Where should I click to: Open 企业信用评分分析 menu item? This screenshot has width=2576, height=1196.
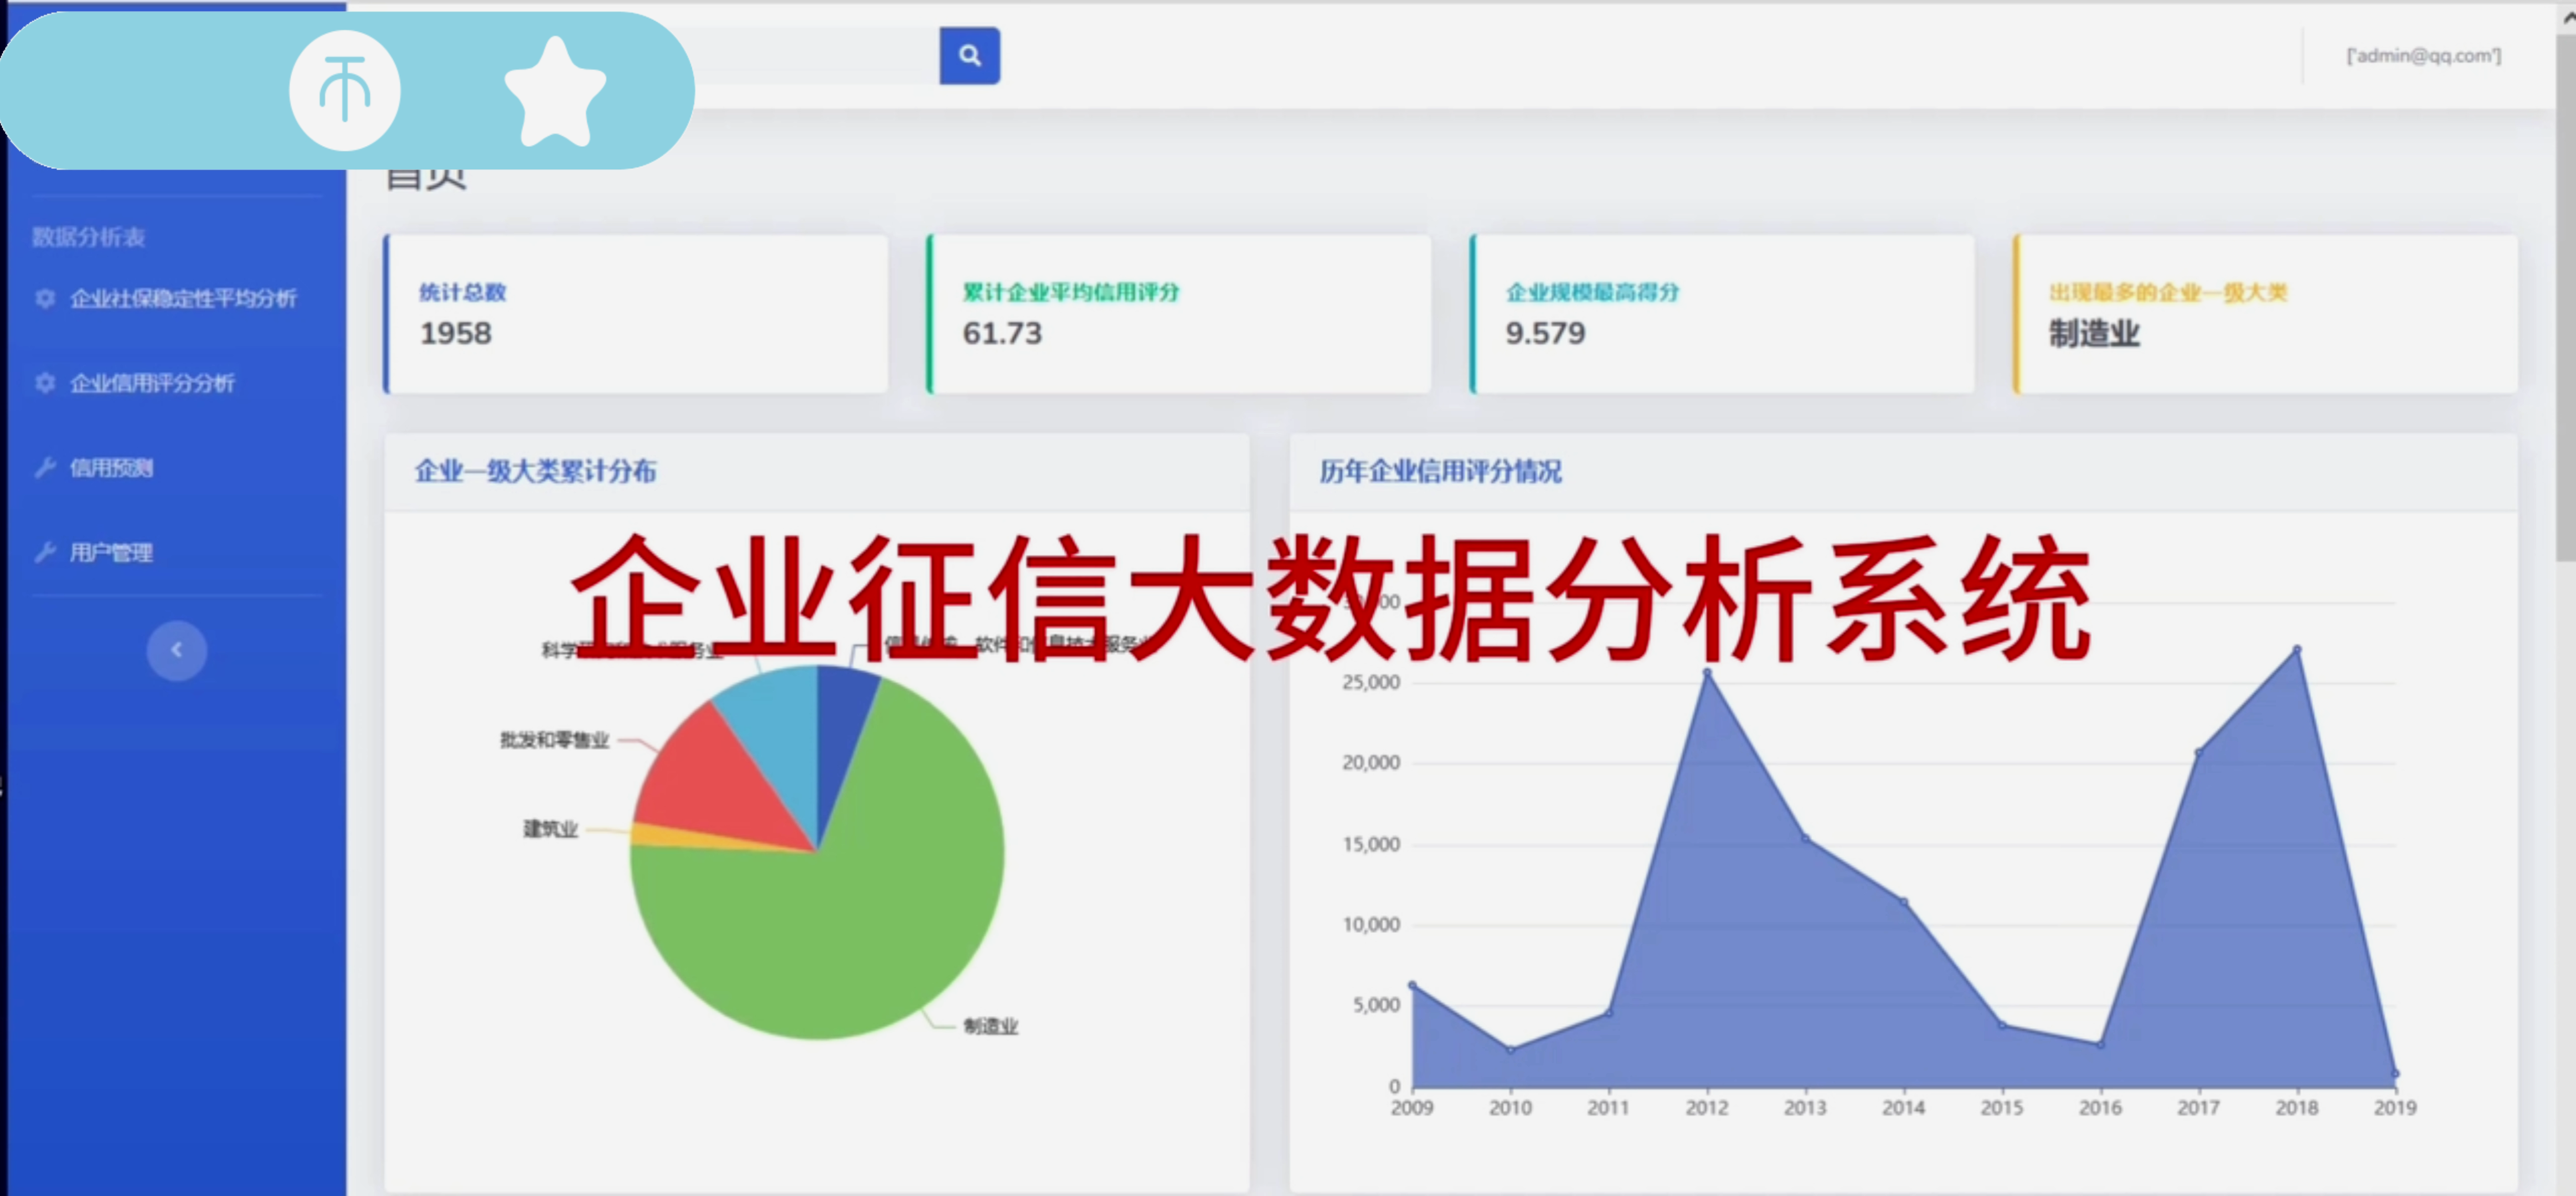coord(152,383)
